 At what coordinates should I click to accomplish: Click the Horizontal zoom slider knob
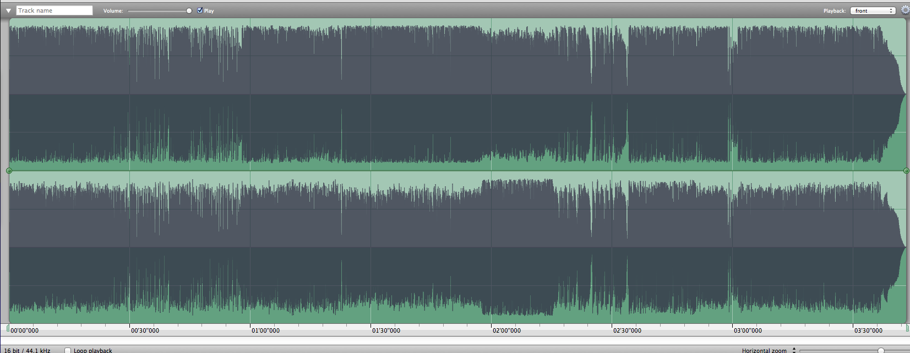coord(881,350)
